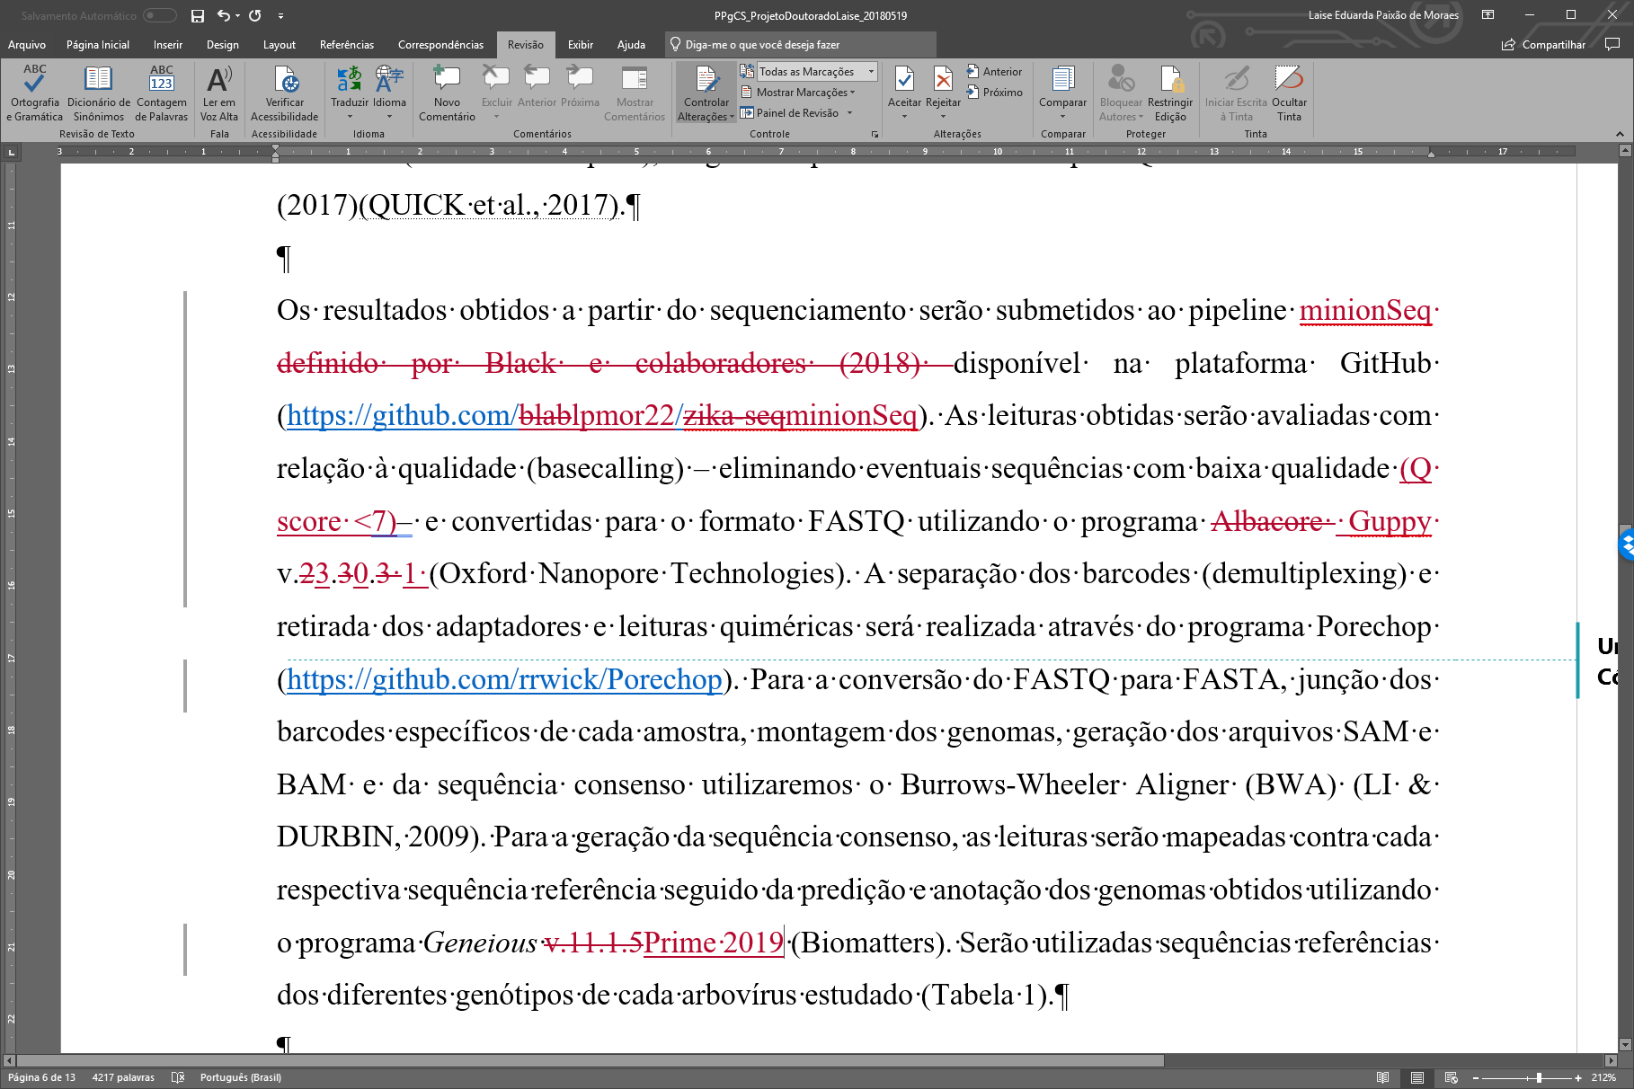Switch to the Inserir tab
The width and height of the screenshot is (1634, 1089).
[x=168, y=45]
